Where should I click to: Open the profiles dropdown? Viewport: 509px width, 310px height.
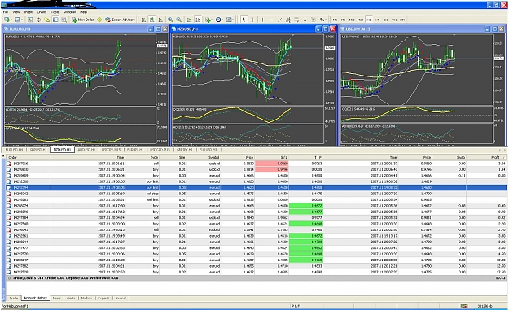(x=19, y=20)
